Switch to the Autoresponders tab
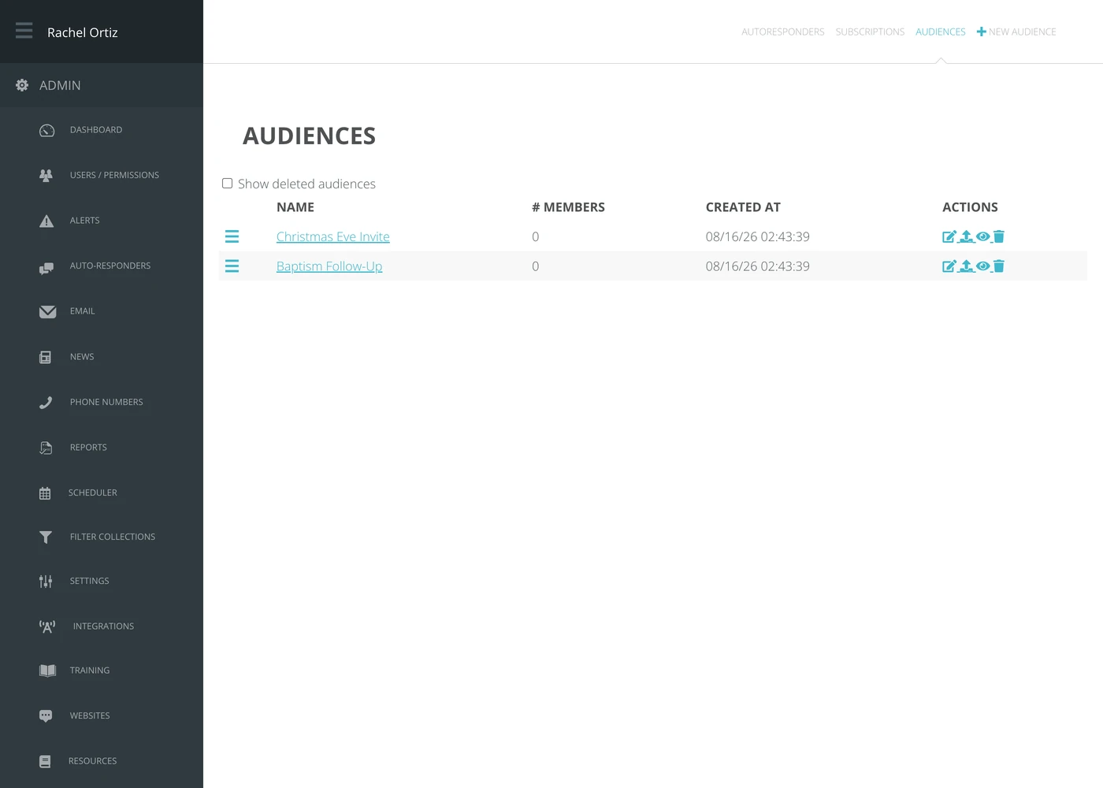 [x=783, y=32]
